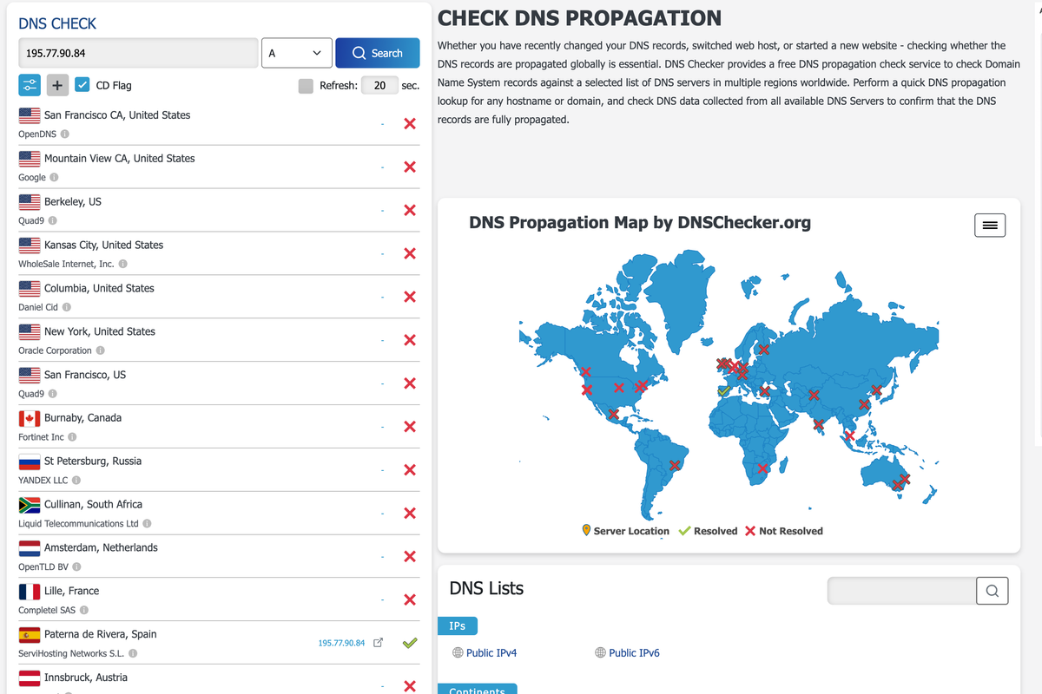Click the settings sliders icon button
Image resolution: width=1042 pixels, height=694 pixels.
29,85
